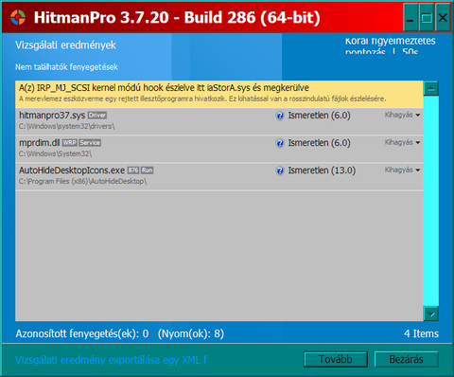The image size is (454, 377).
Task: Click the path C:\Windows\System32\ under mprdim.dll
Action: pos(56,153)
